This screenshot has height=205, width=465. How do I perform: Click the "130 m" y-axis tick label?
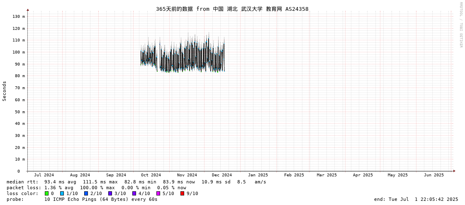coord(19,16)
